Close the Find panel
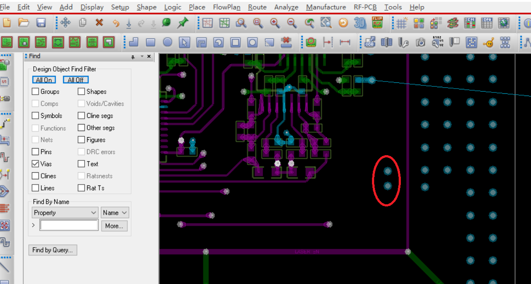Viewport: 531px width, 284px height. 149,57
